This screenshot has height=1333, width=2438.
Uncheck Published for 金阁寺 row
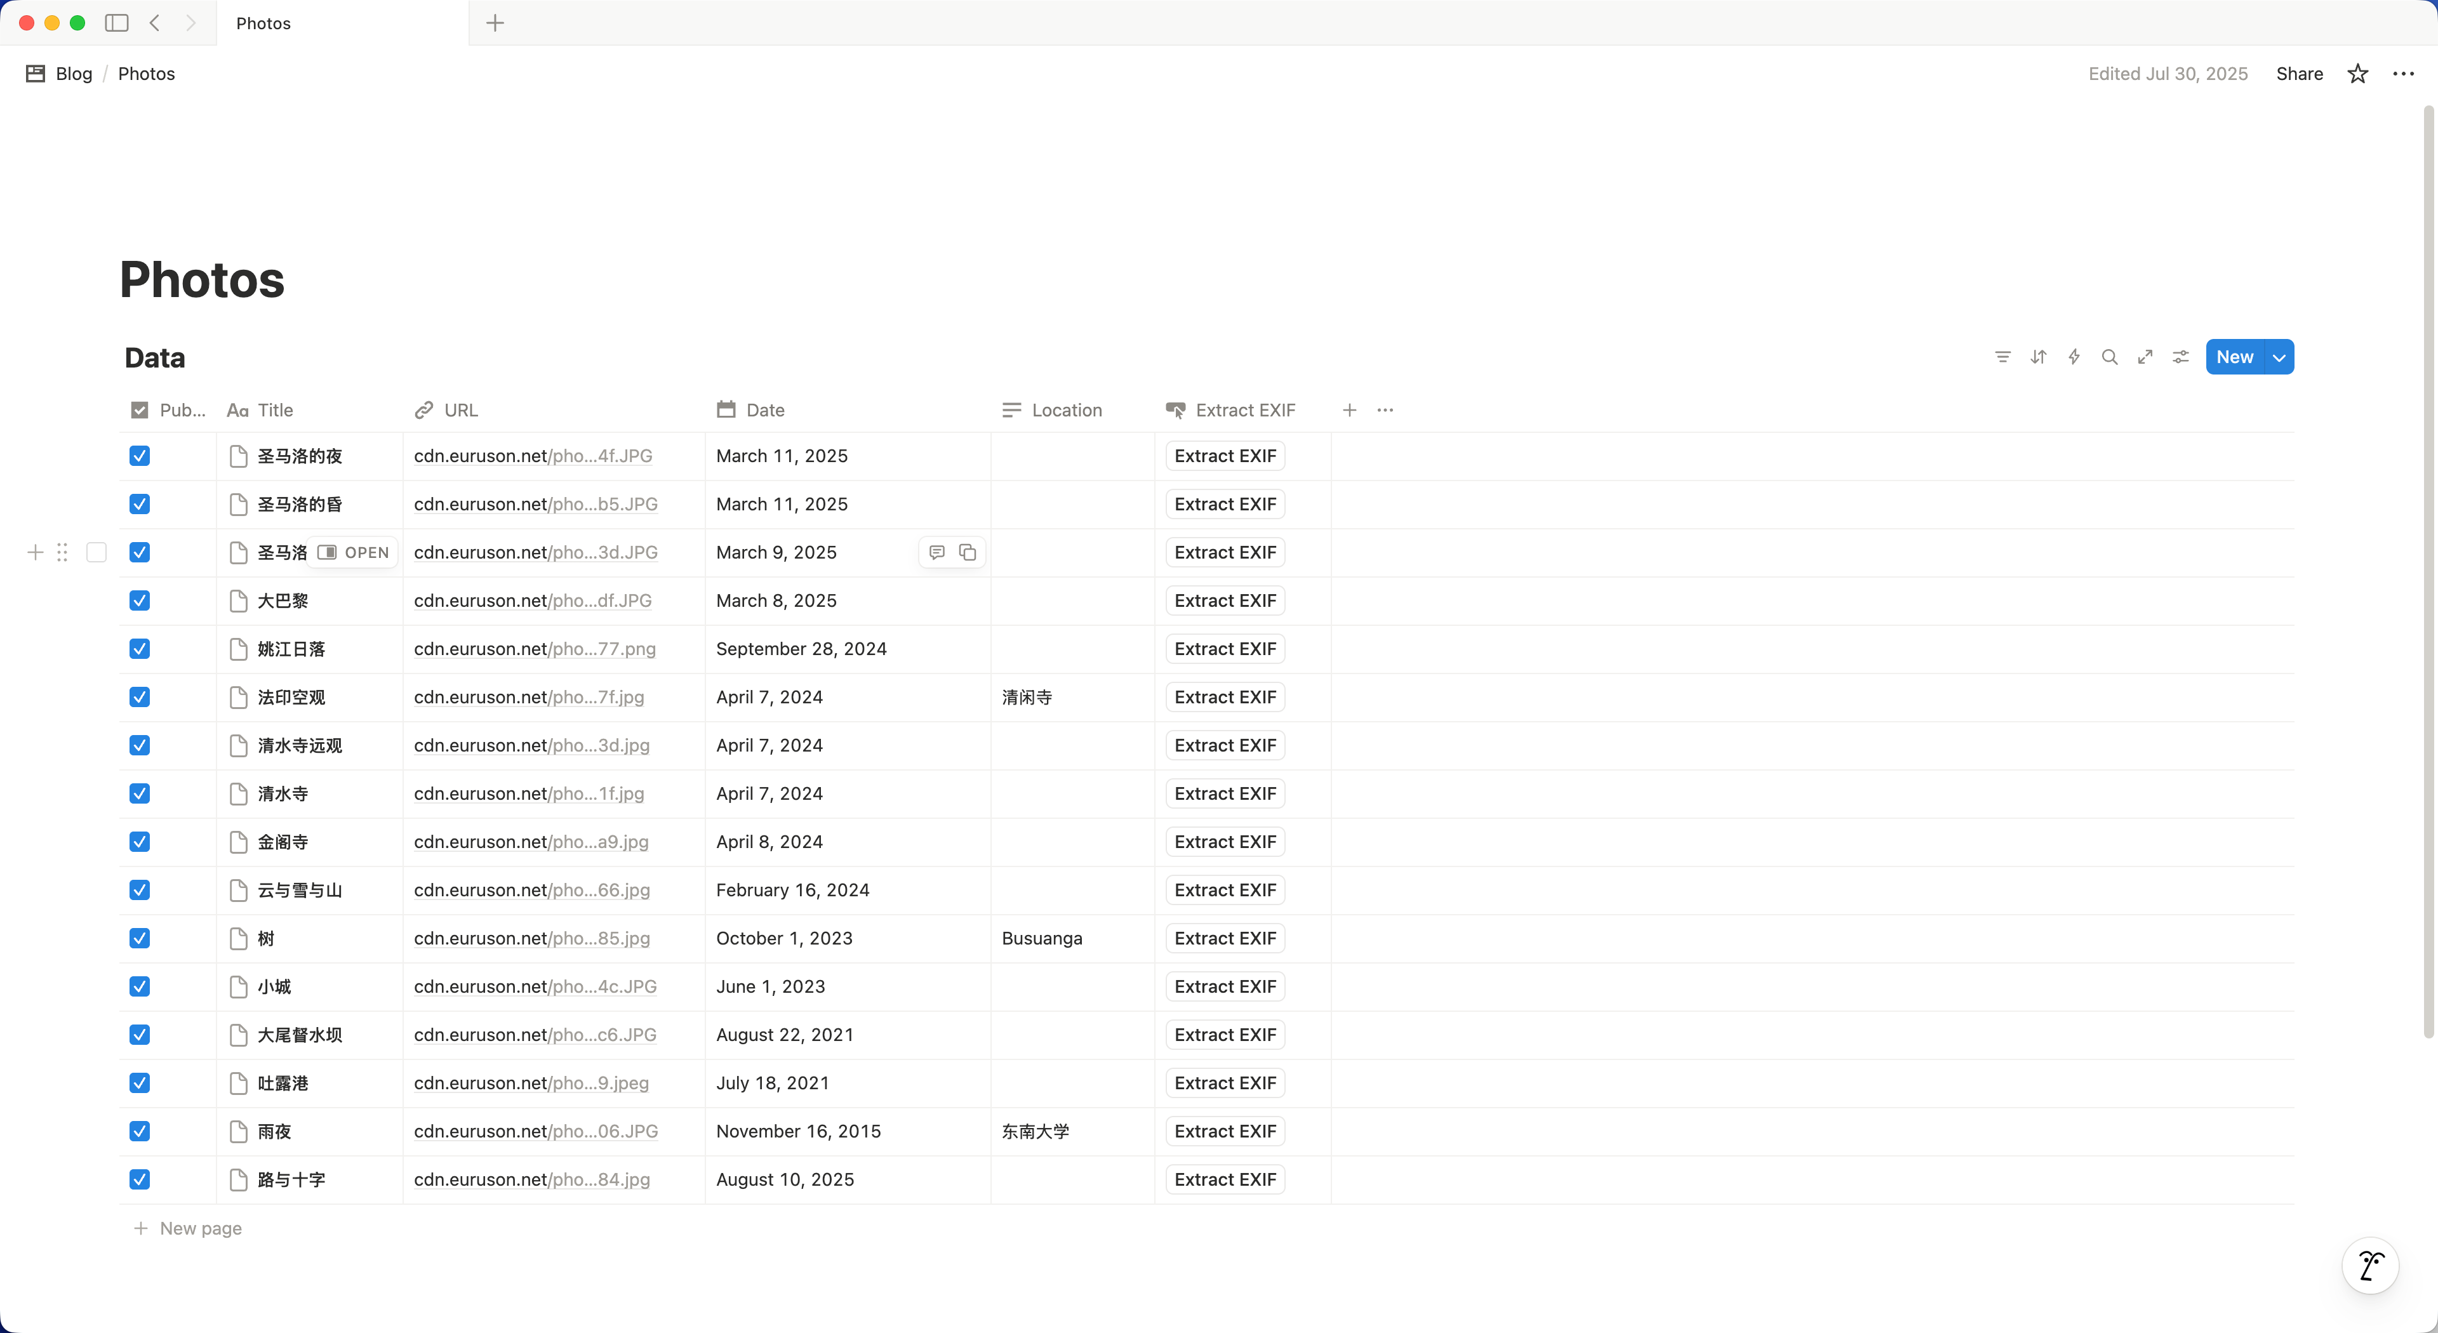point(139,842)
